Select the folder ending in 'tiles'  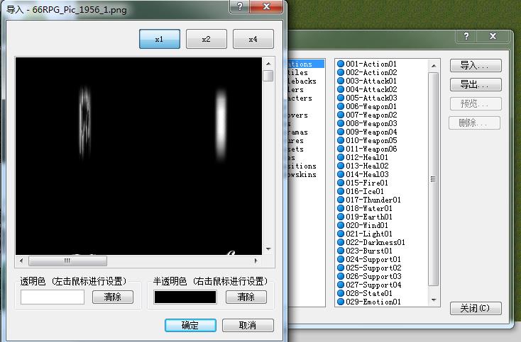[x=297, y=72]
